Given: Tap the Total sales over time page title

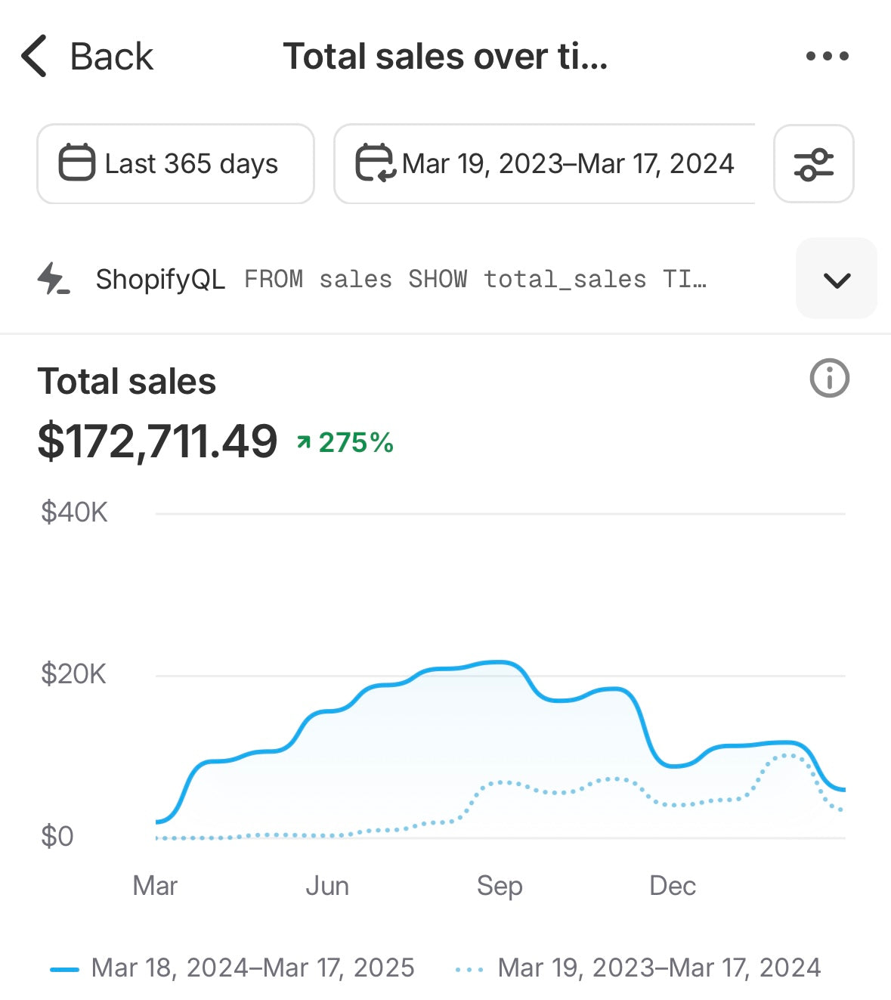Looking at the screenshot, I should (445, 57).
